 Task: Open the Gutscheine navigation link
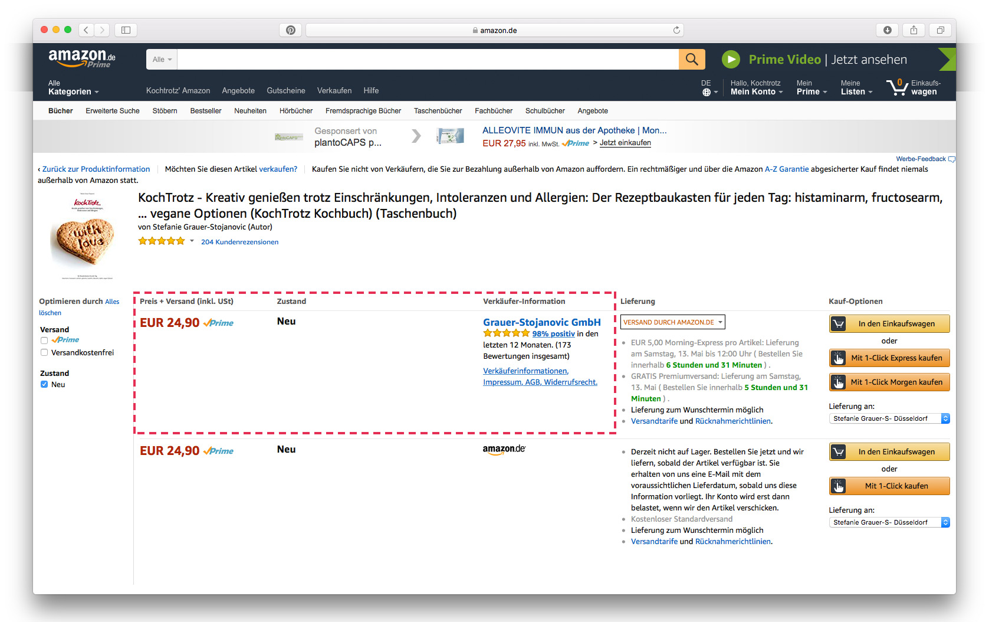click(x=286, y=90)
